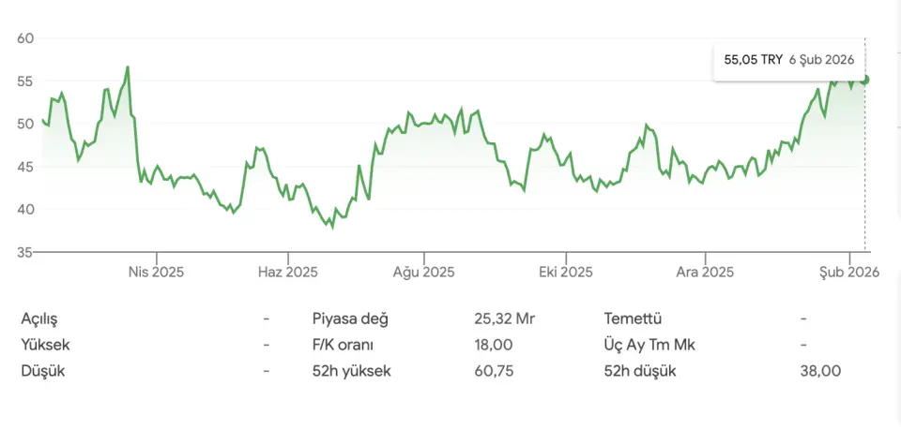This screenshot has width=901, height=444.
Task: Click the green data point at chart end
Action: click(865, 80)
